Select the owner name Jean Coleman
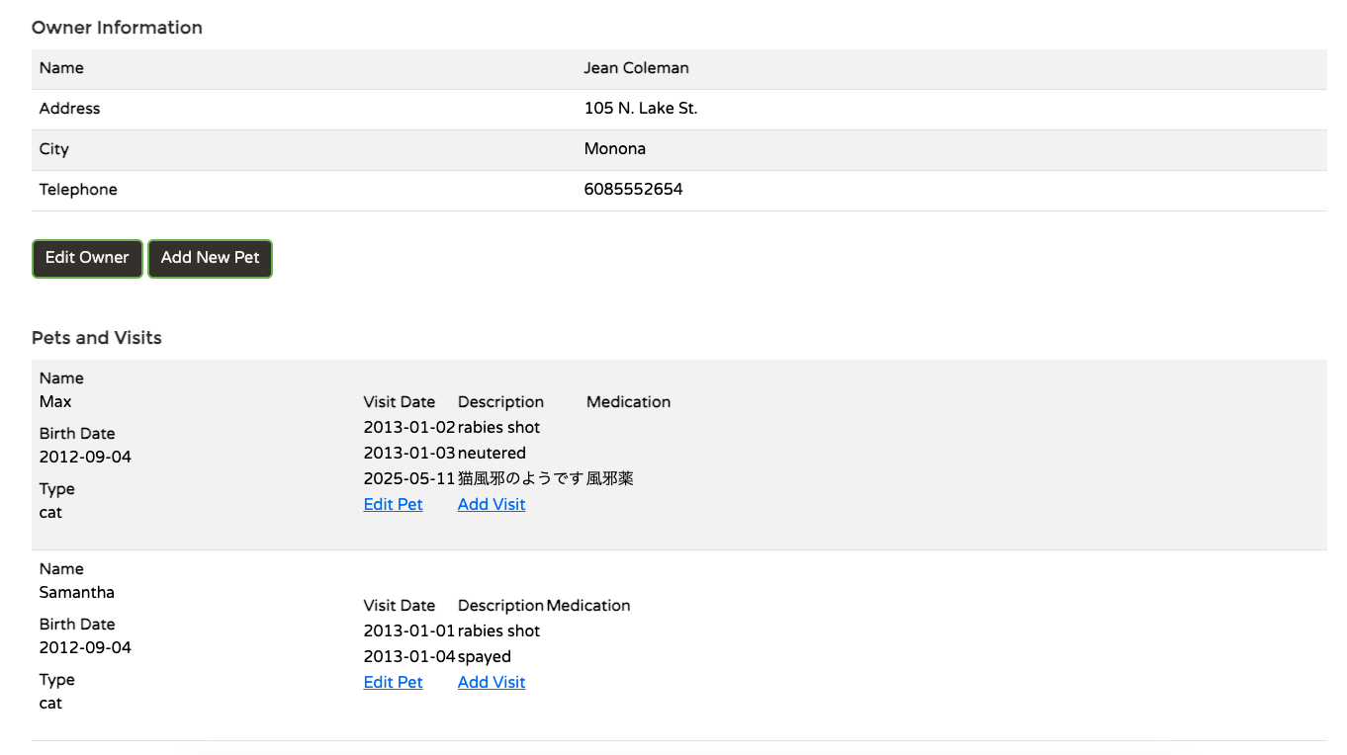This screenshot has width=1347, height=755. (636, 68)
